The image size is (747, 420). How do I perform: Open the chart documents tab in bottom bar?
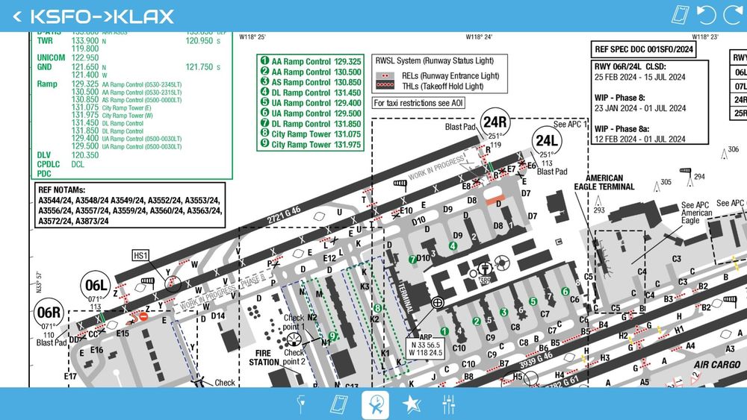(x=338, y=405)
